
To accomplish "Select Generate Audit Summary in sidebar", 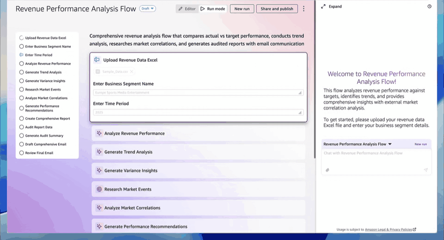I will (44, 136).
